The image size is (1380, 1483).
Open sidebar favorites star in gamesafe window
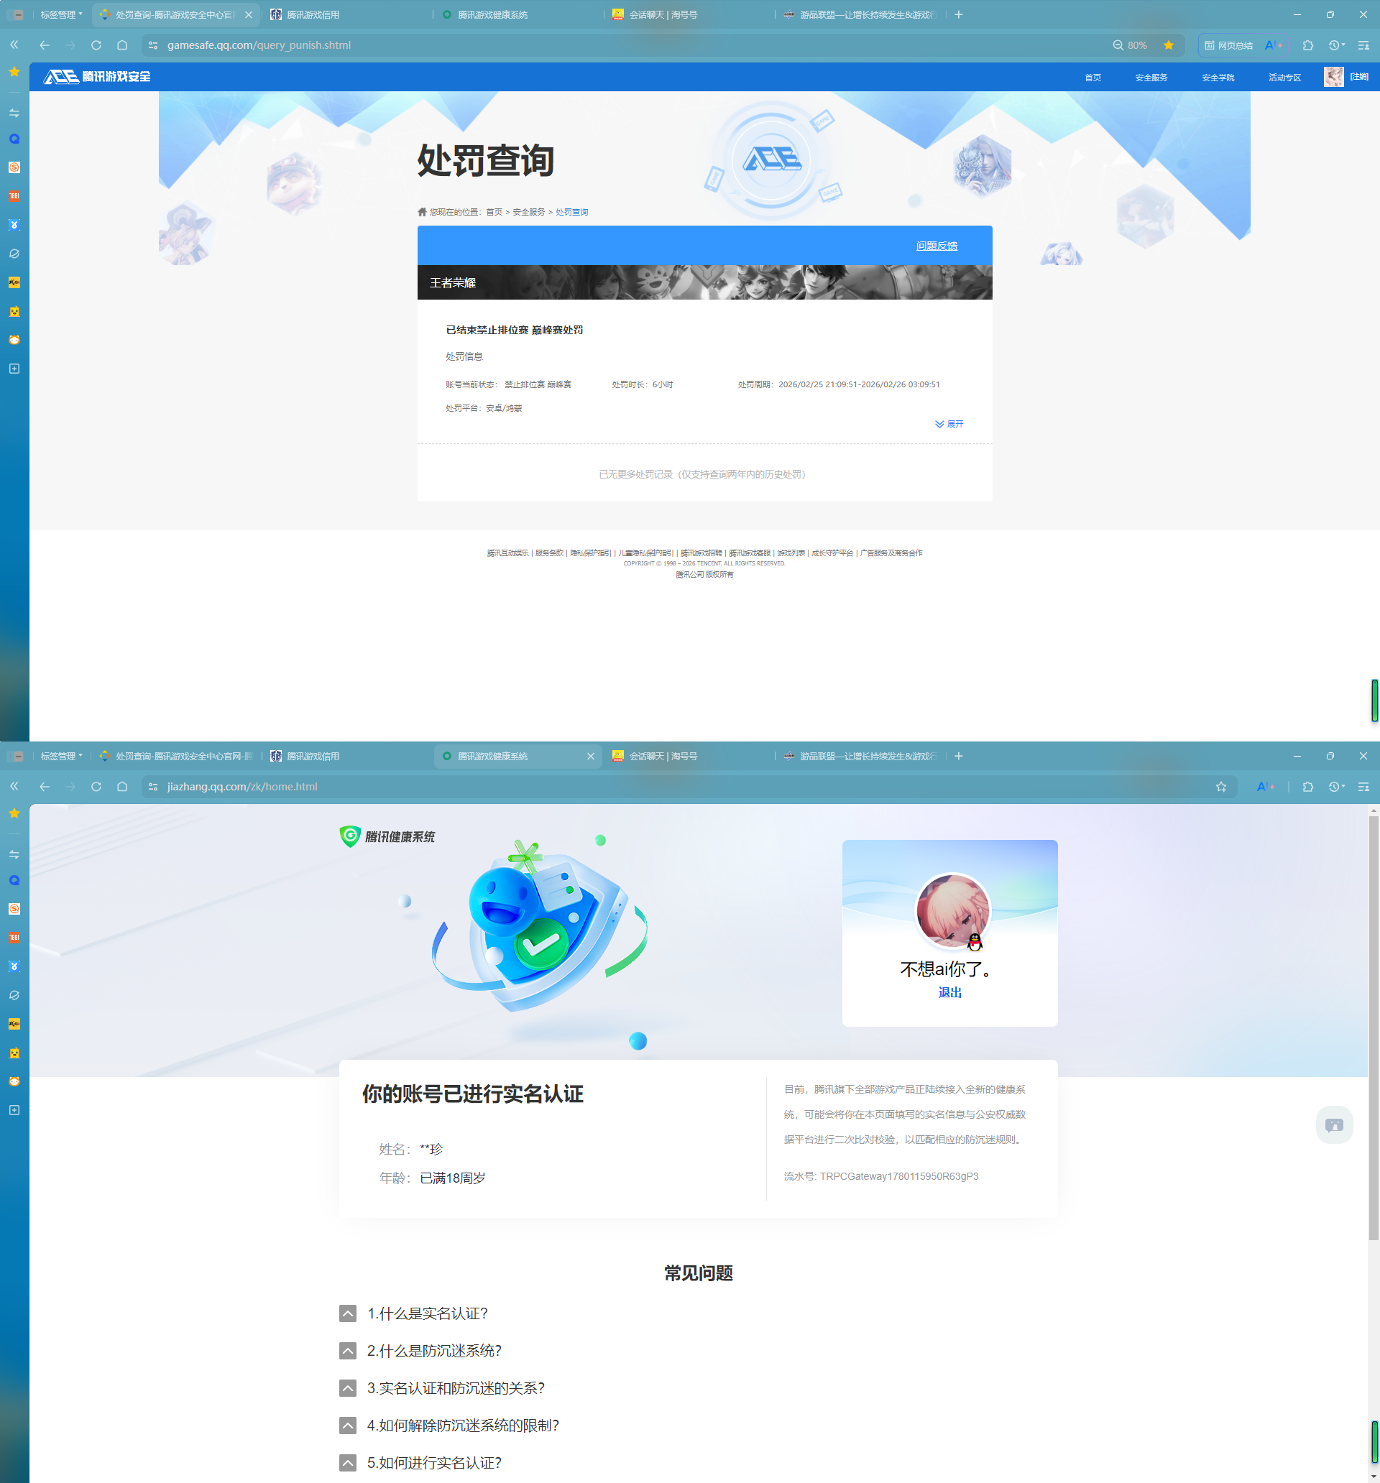14,72
